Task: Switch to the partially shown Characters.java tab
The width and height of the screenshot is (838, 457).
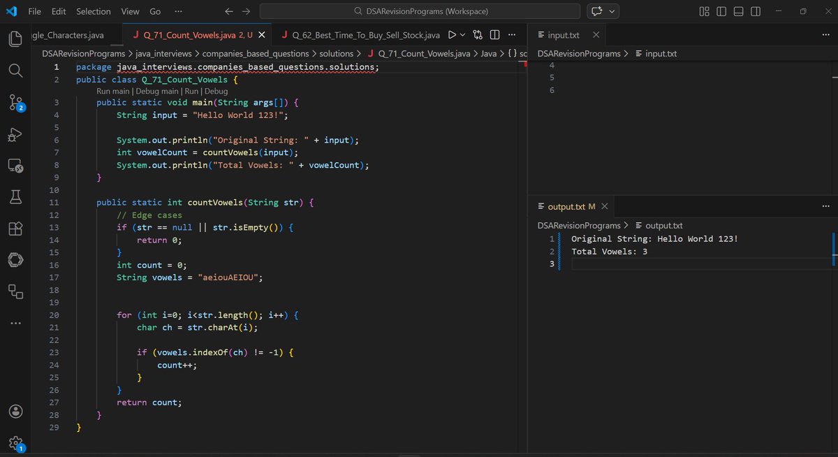Action: 78,35
